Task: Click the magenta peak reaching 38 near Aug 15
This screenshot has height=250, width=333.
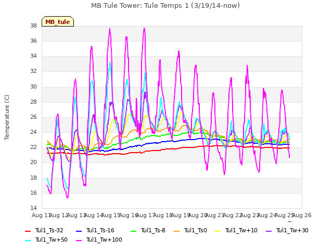Action: point(110,29)
